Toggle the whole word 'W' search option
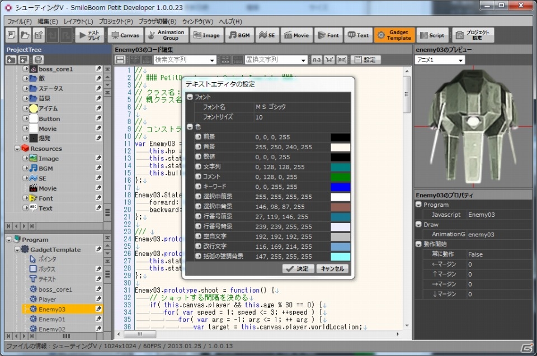Viewport: 537px width, 356px height. tap(329, 60)
